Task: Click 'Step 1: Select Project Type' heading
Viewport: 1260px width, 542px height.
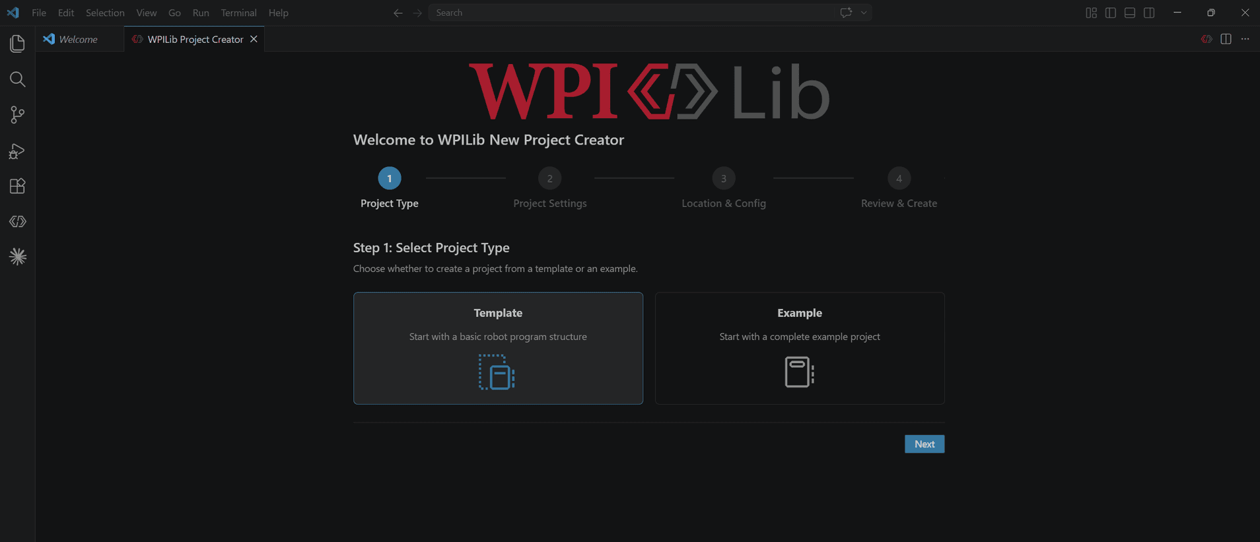Action: 431,248
